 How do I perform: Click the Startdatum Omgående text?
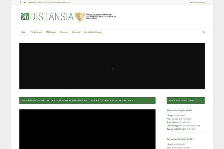(x=178, y=122)
